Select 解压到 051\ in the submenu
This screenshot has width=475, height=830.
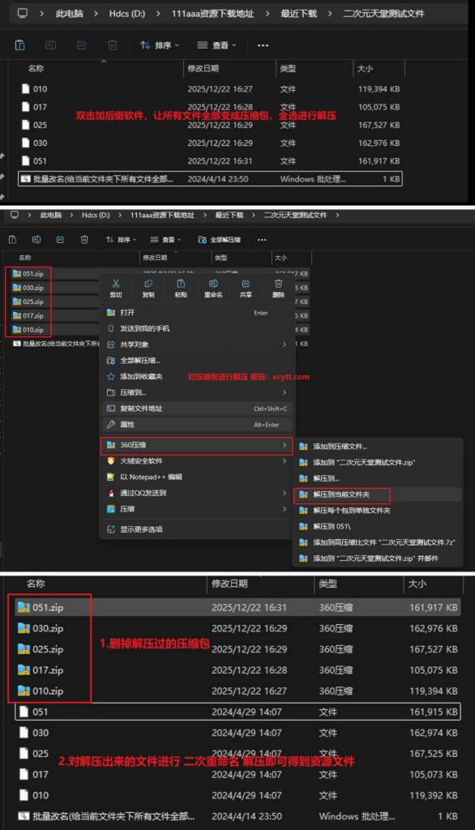click(x=378, y=526)
